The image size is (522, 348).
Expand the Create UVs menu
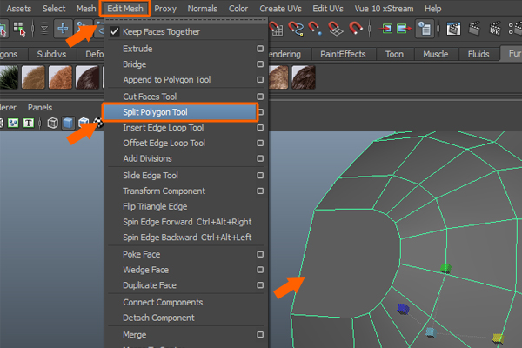click(282, 9)
